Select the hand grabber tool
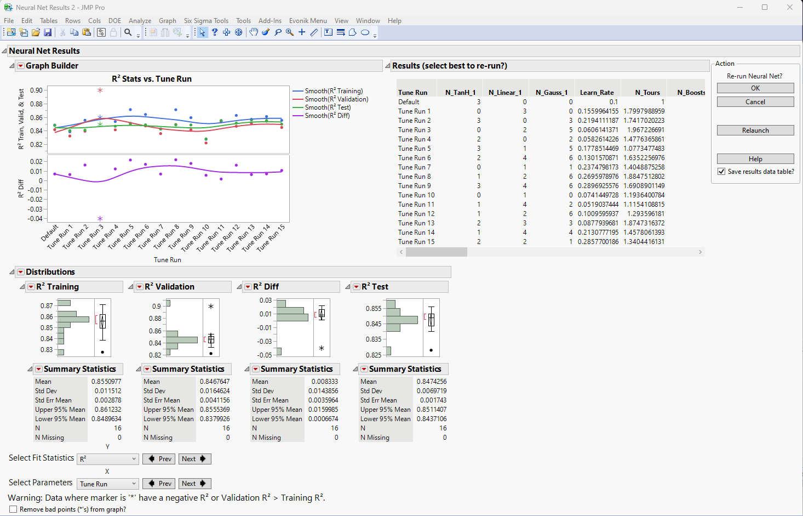Screen dimensions: 803x516 pos(254,32)
